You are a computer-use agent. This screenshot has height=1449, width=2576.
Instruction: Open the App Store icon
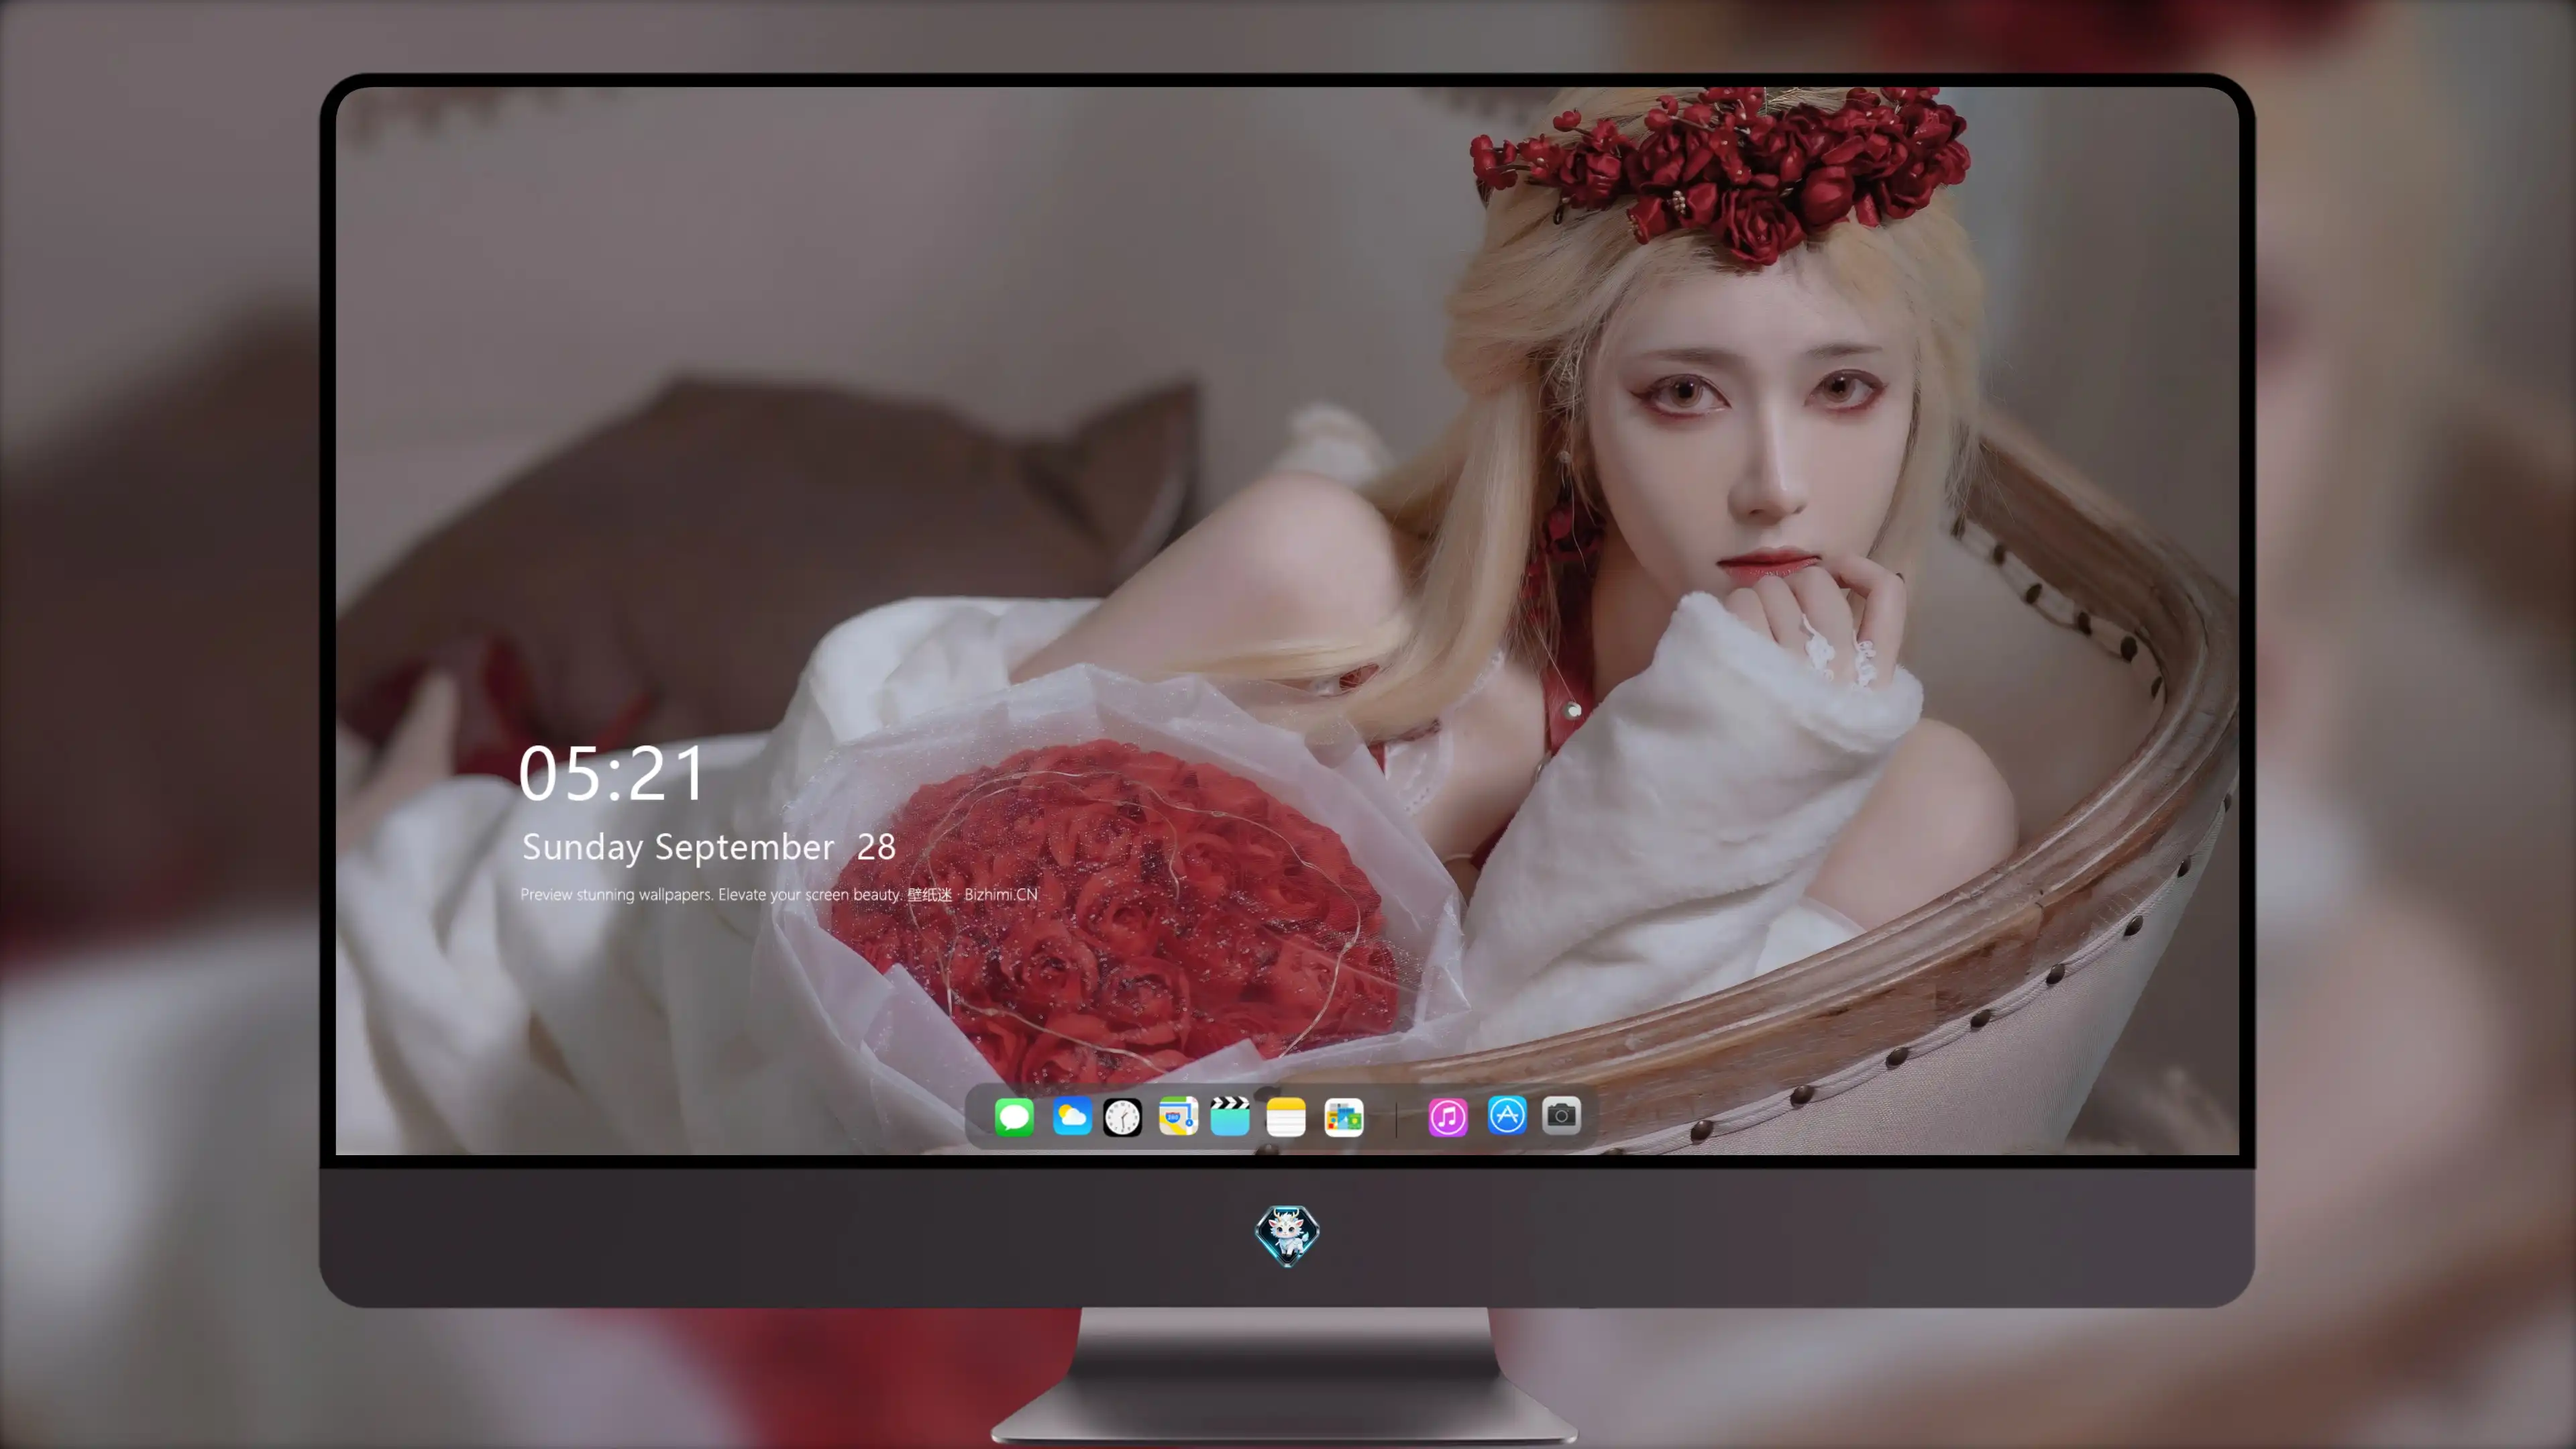click(x=1507, y=1116)
